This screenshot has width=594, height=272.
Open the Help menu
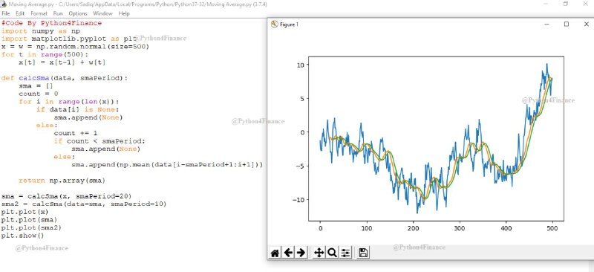click(124, 13)
